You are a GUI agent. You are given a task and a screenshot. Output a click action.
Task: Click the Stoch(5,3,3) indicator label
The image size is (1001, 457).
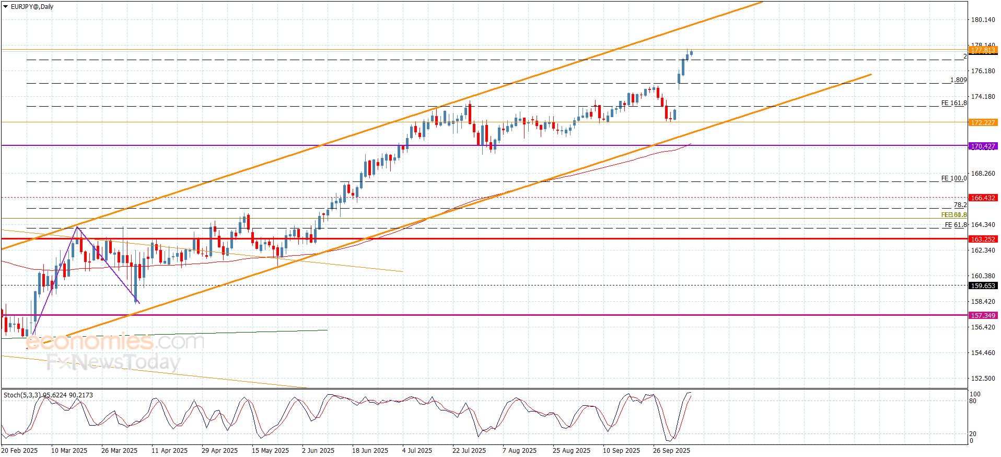point(48,395)
